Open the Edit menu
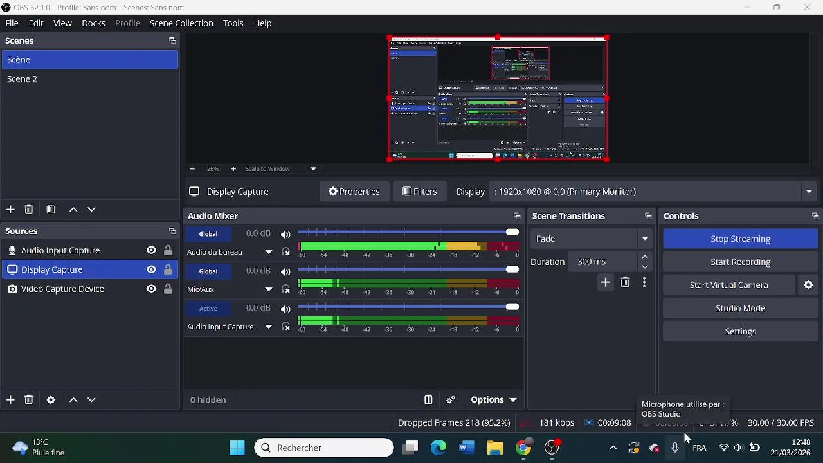Screen dimensions: 823x463 (36, 23)
